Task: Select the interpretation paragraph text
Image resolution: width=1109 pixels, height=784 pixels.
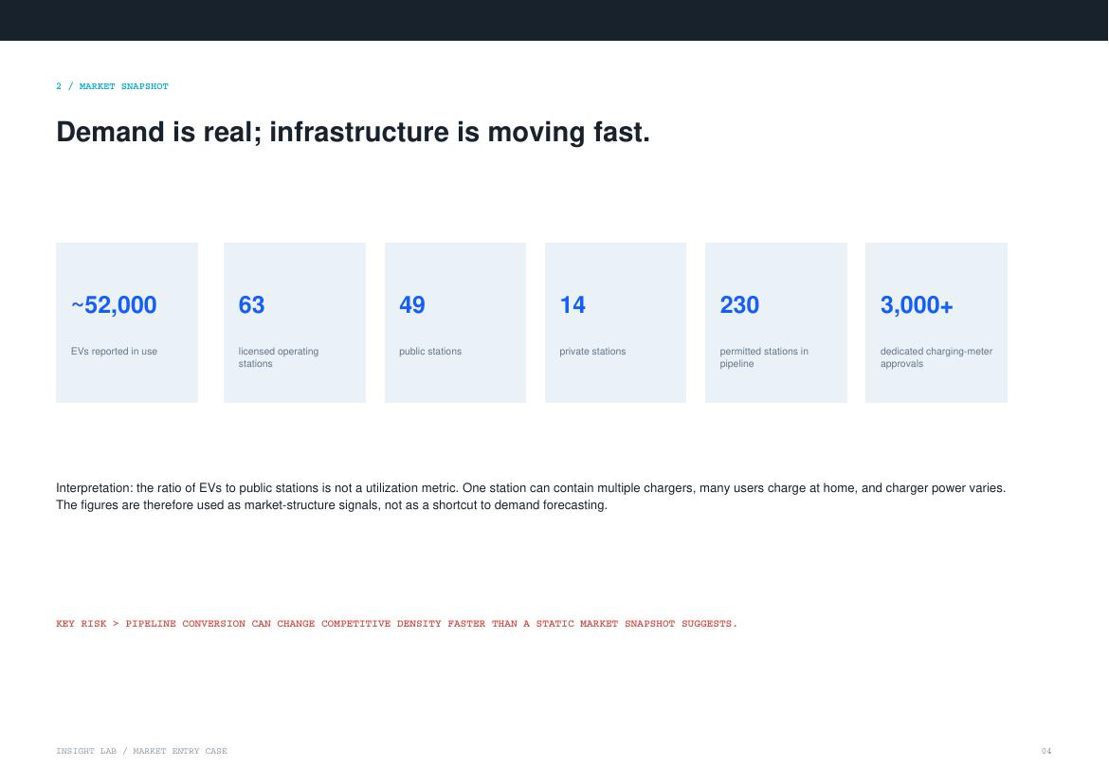Action: coord(531,496)
